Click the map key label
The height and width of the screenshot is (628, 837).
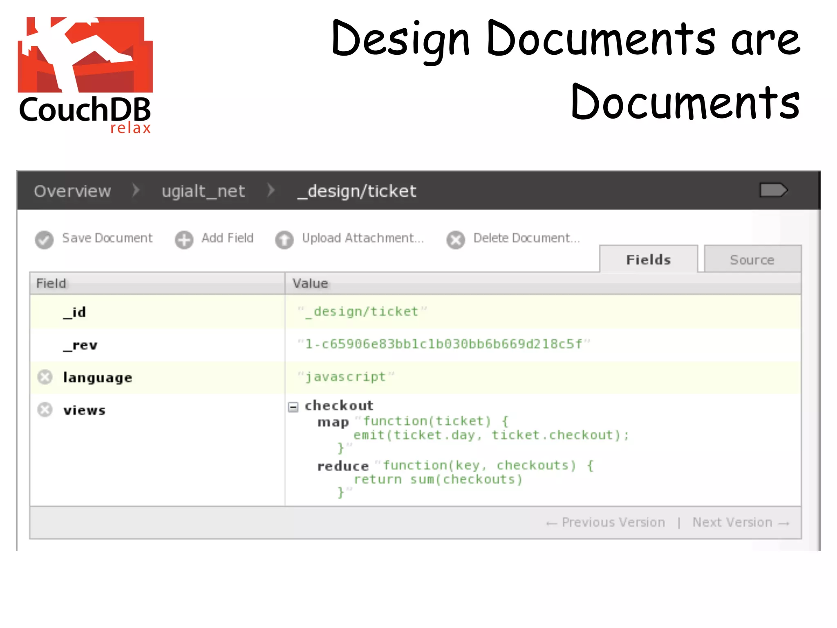coord(333,422)
